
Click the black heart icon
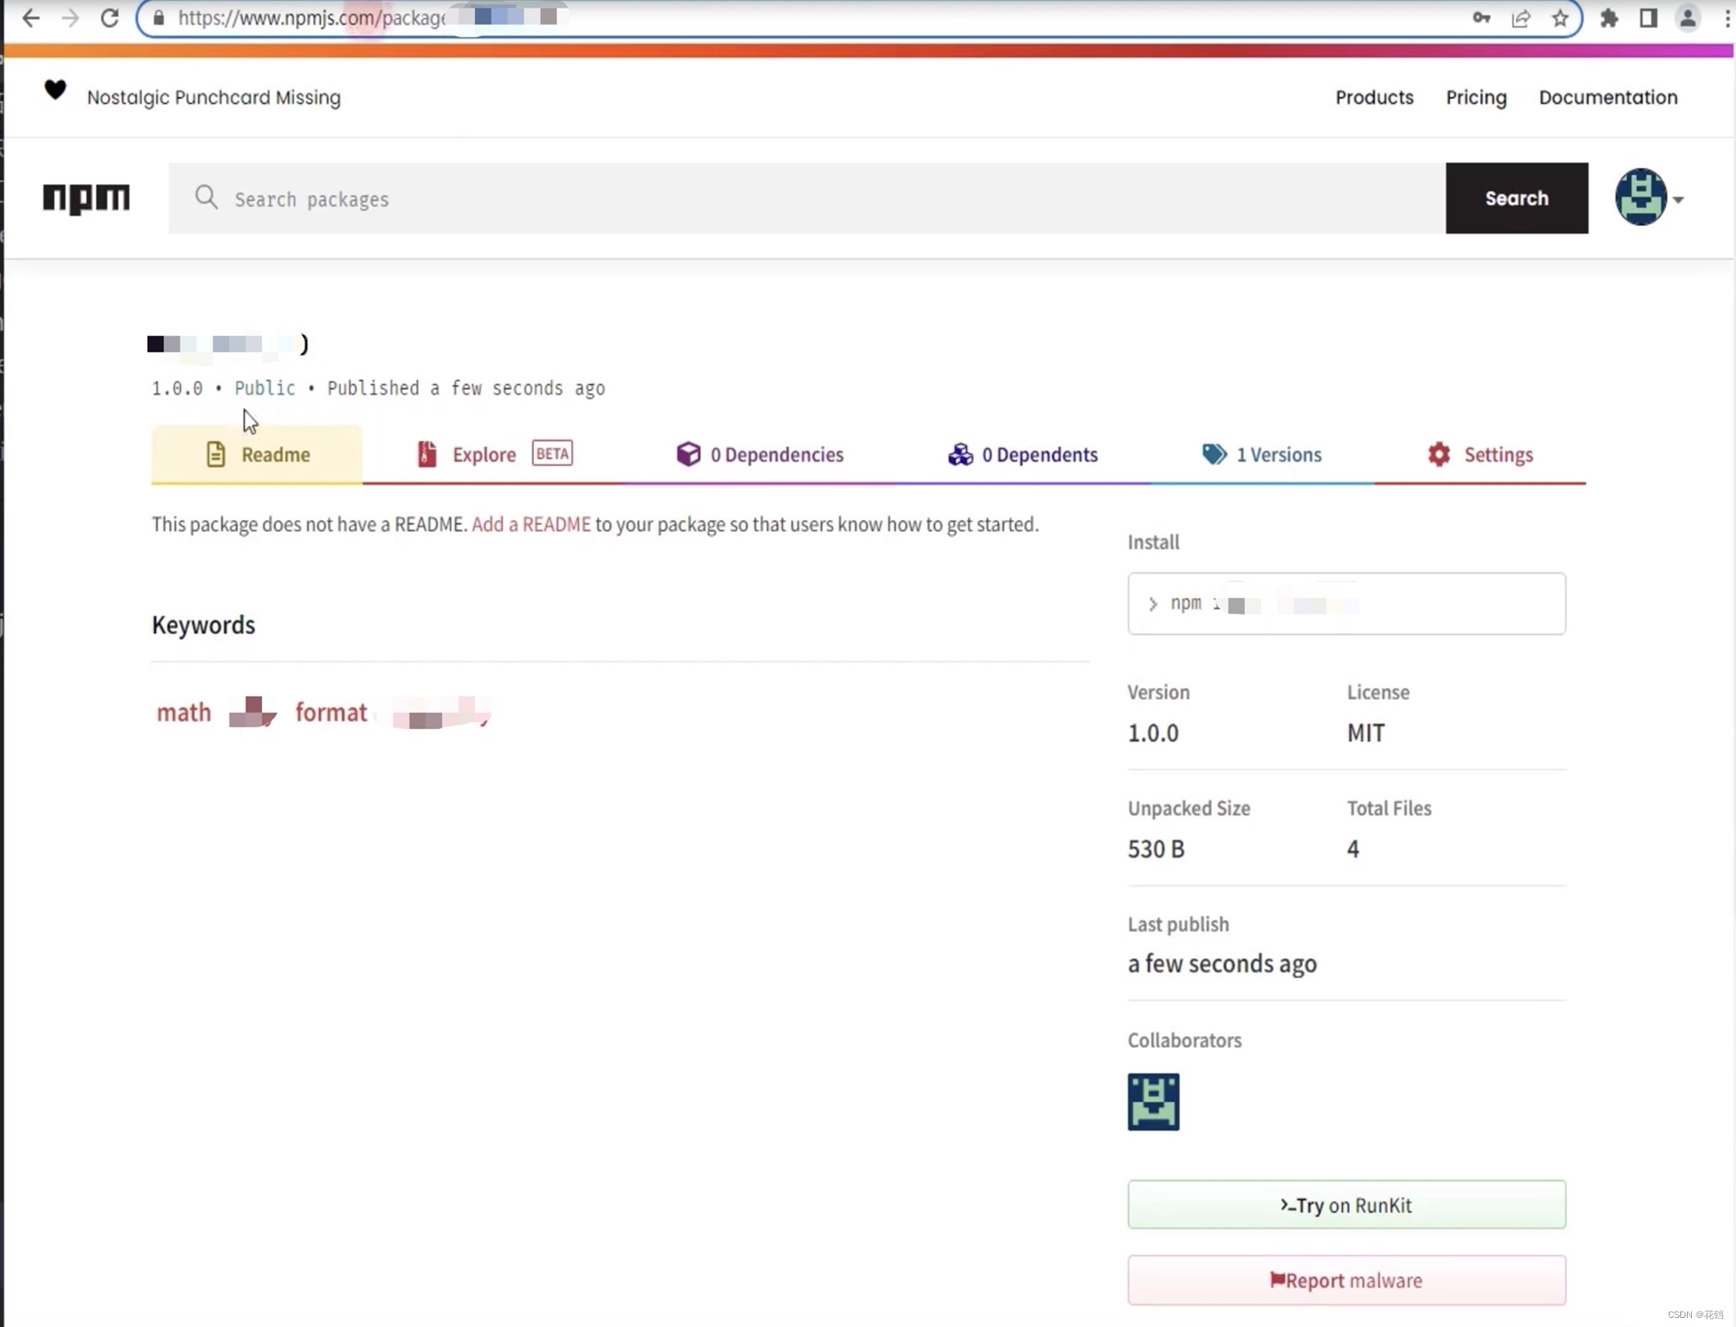click(x=55, y=89)
